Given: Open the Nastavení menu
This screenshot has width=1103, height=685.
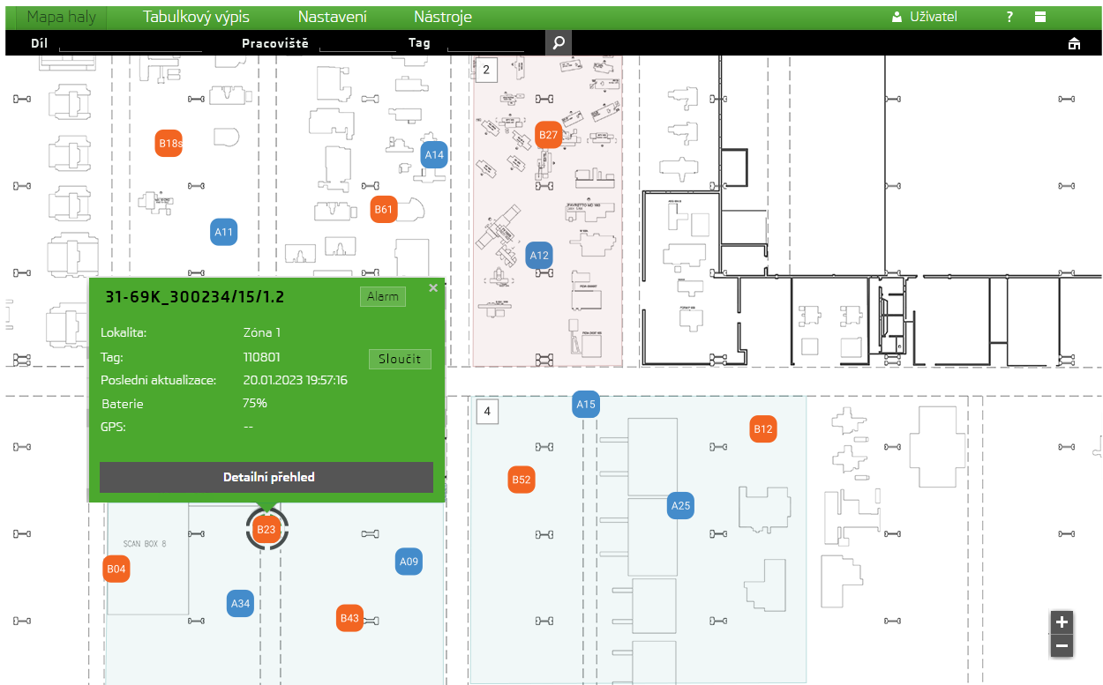Looking at the screenshot, I should click(x=332, y=17).
